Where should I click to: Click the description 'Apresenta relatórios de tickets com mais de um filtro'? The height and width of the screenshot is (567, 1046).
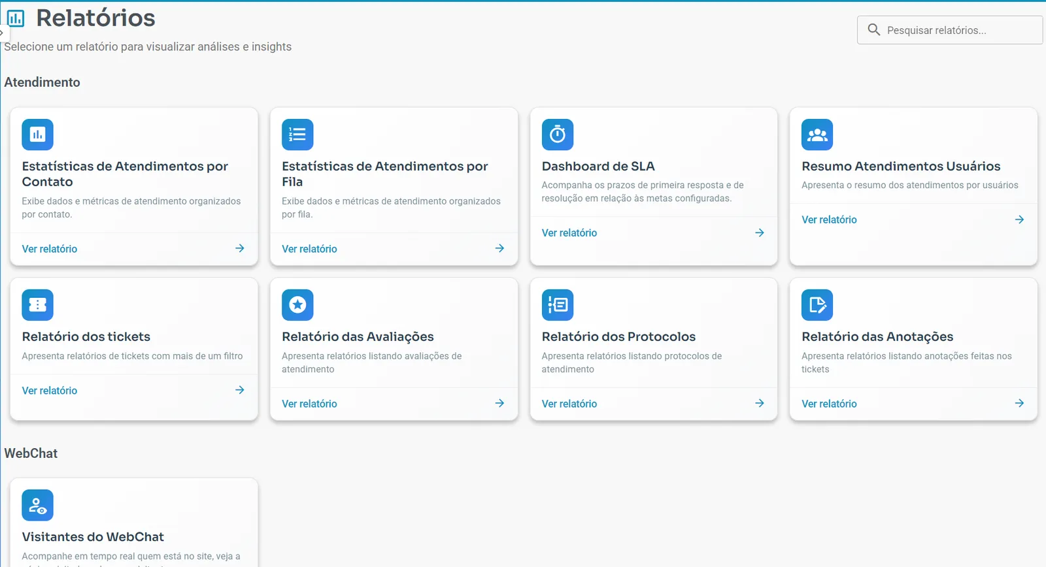(132, 356)
